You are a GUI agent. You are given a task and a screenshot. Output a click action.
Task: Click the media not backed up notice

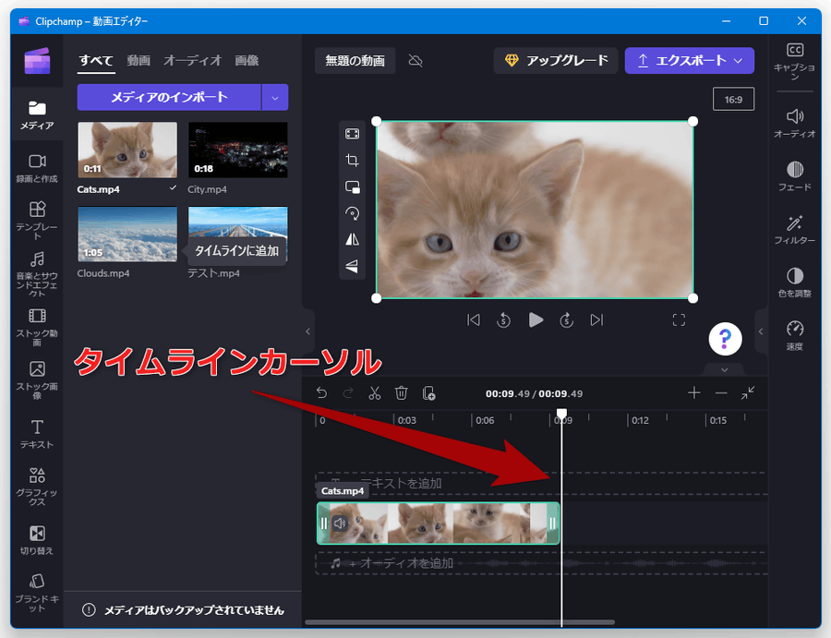[184, 610]
